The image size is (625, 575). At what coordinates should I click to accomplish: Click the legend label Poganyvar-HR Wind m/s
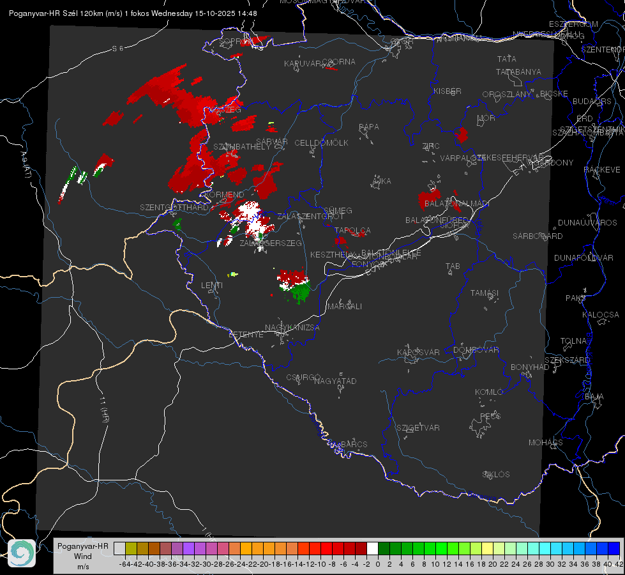click(83, 556)
